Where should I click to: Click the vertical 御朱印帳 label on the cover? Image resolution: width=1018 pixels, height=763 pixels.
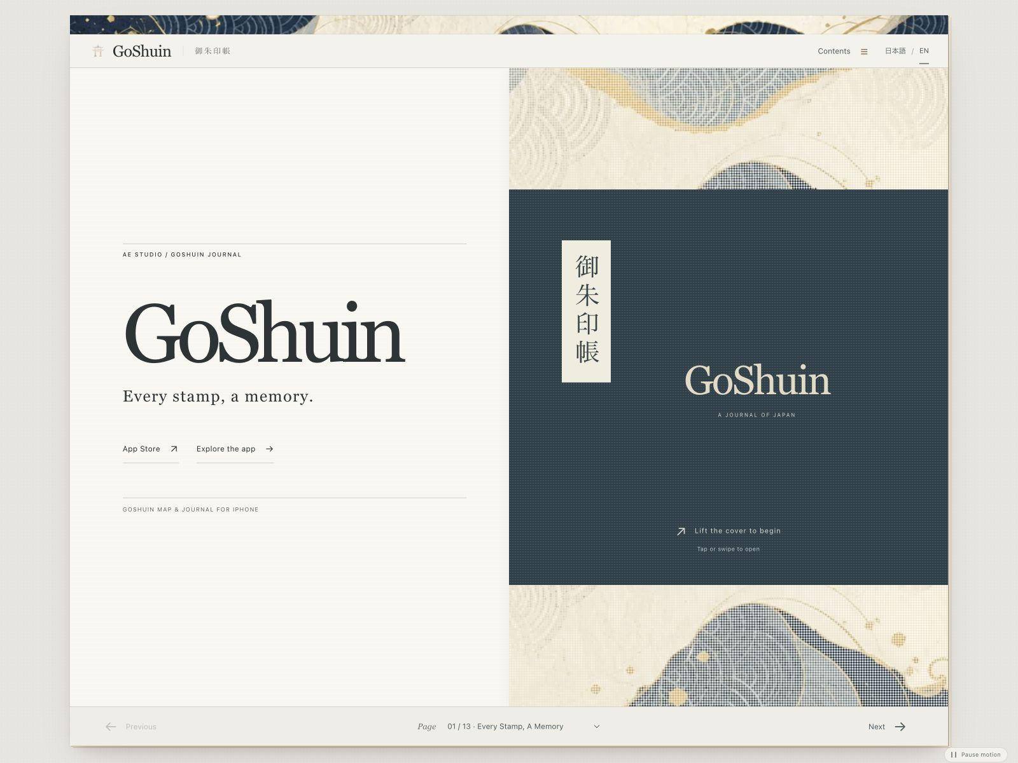[x=586, y=311]
